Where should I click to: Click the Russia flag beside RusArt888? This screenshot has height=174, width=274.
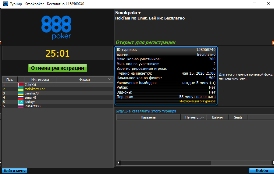(x=21, y=106)
